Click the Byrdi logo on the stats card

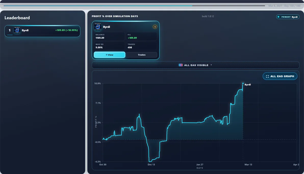point(98,27)
